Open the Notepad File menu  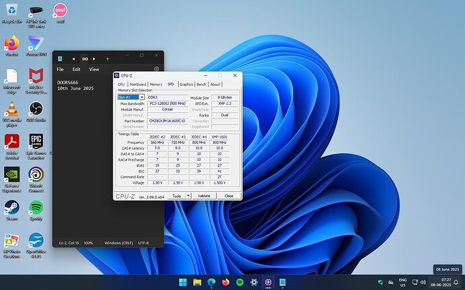click(60, 69)
